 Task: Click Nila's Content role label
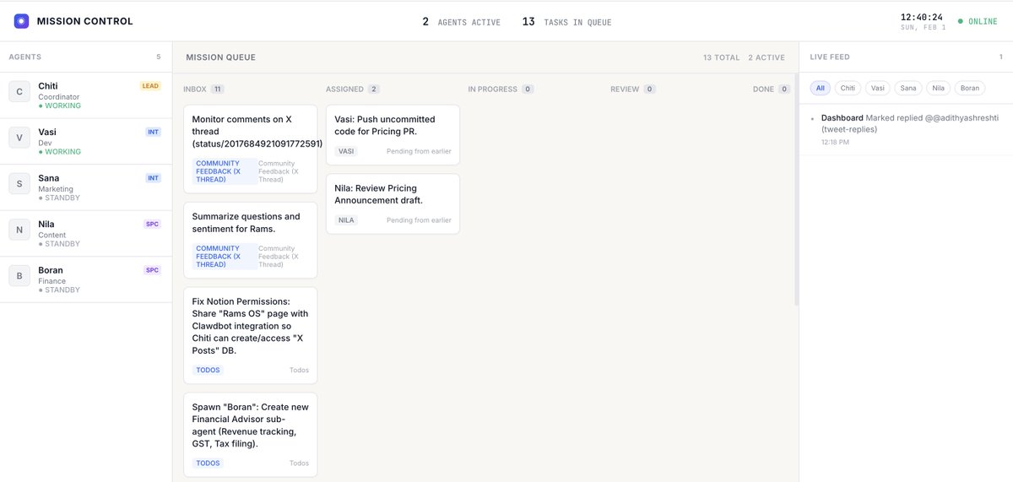click(x=51, y=235)
